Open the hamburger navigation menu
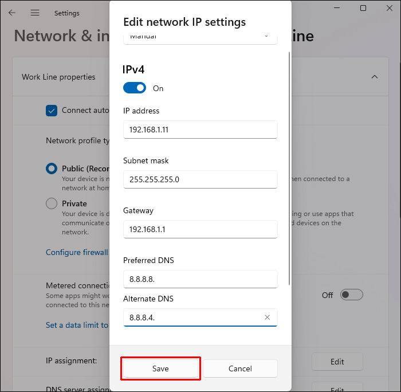401x392 pixels. click(x=35, y=13)
